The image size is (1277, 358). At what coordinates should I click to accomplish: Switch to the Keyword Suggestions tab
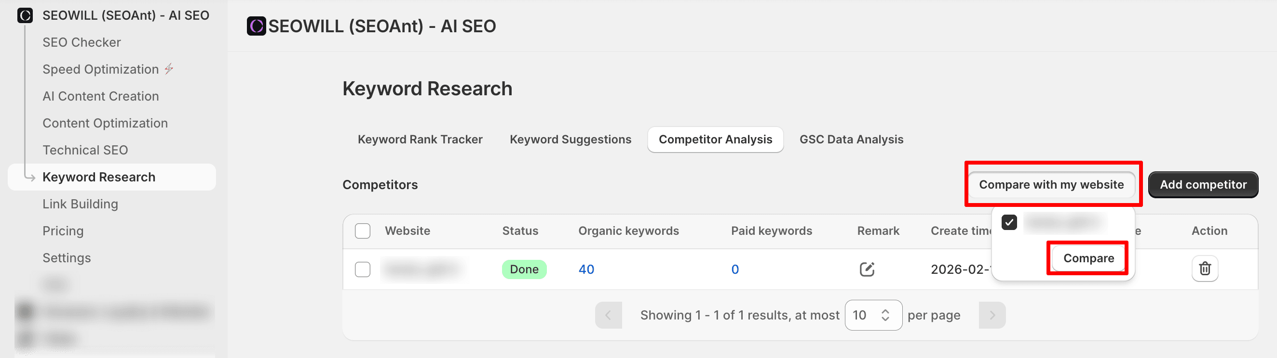click(x=570, y=140)
